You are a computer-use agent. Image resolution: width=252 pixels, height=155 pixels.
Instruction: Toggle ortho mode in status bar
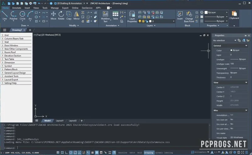66,152
